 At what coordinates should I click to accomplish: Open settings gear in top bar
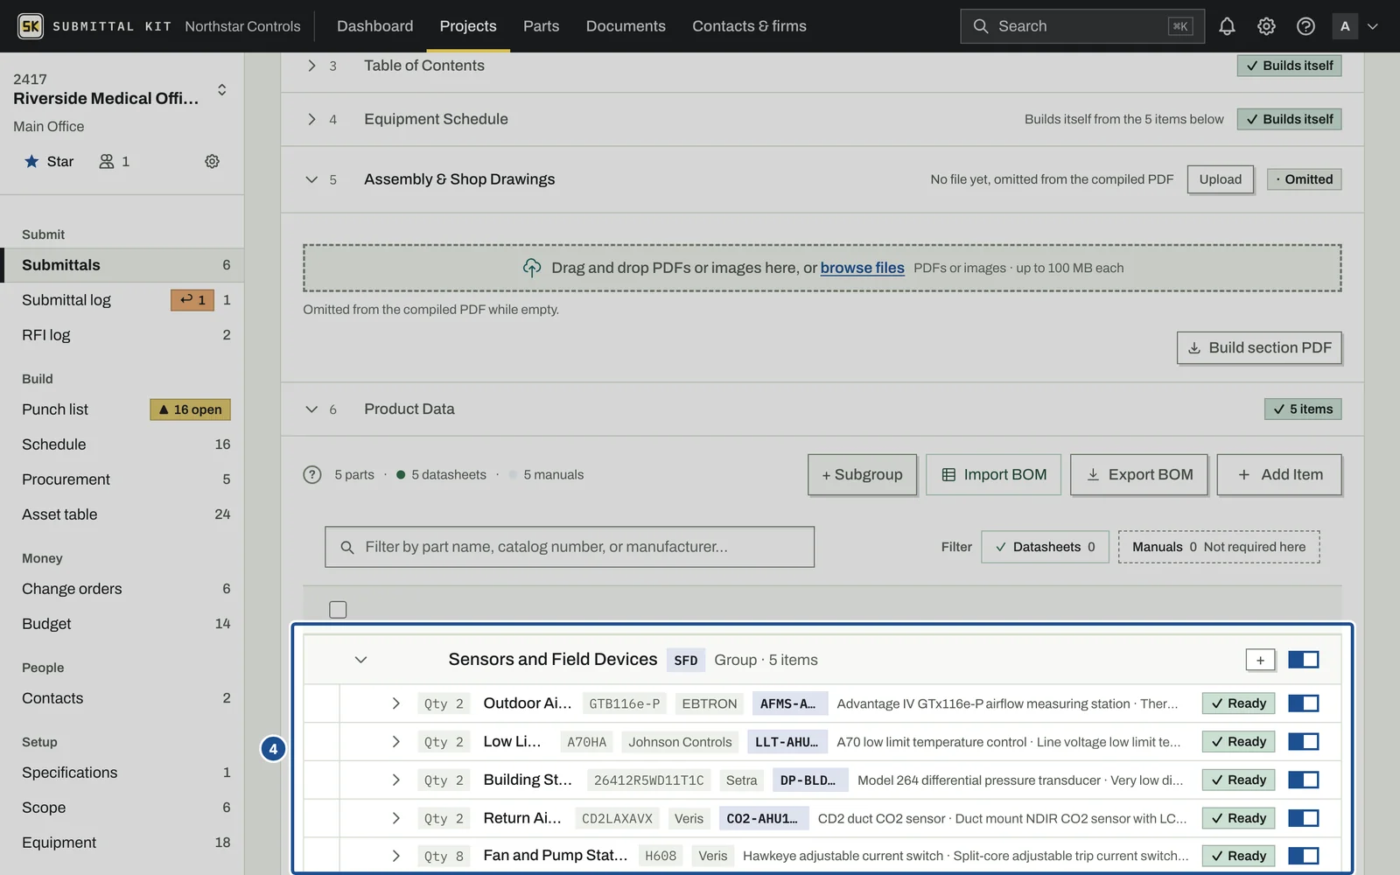[x=1266, y=26]
